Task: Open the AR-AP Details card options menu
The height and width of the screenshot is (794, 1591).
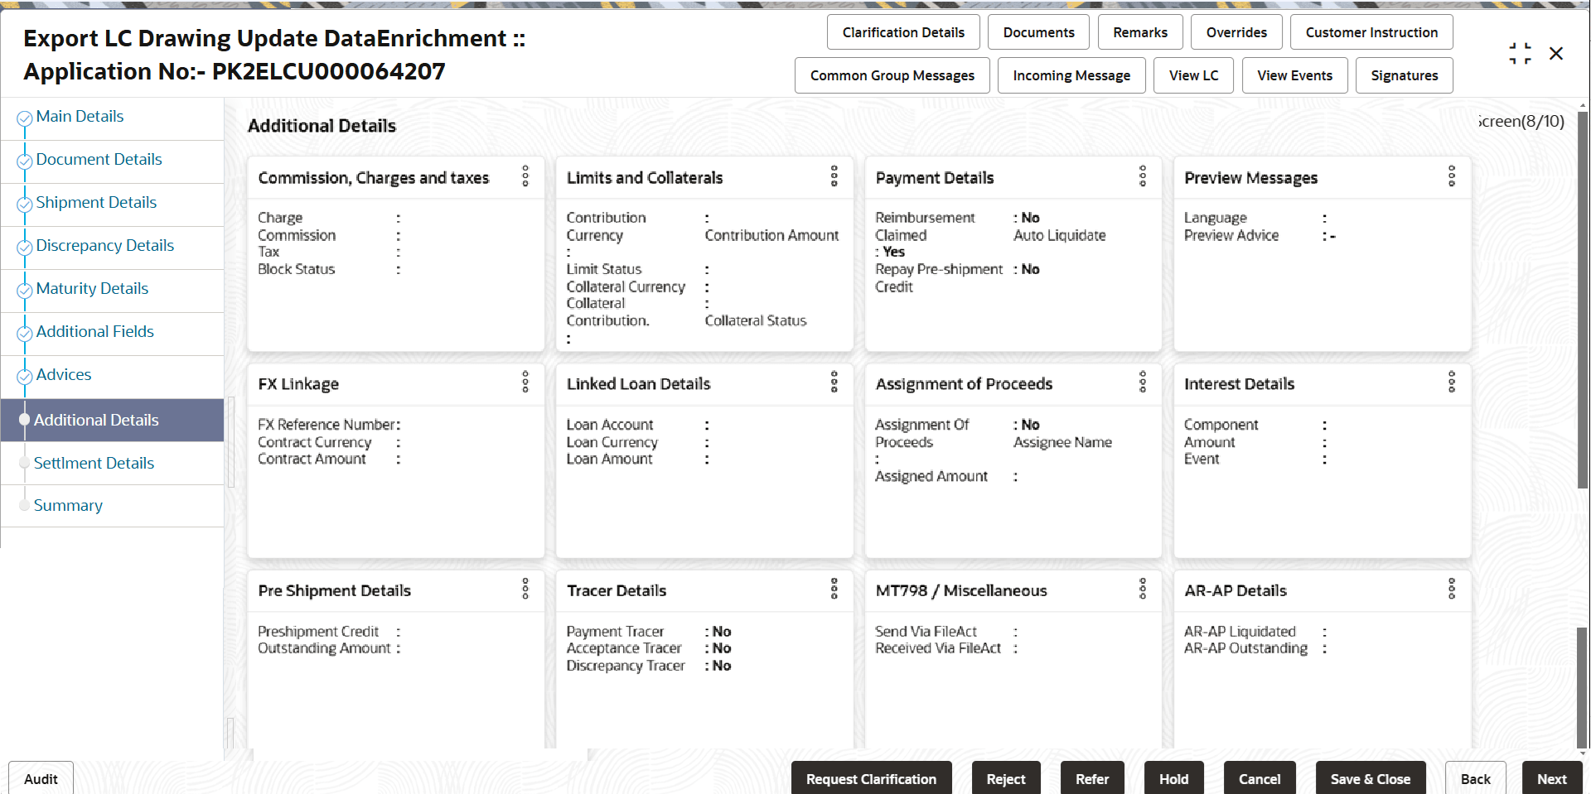Action: click(x=1452, y=589)
